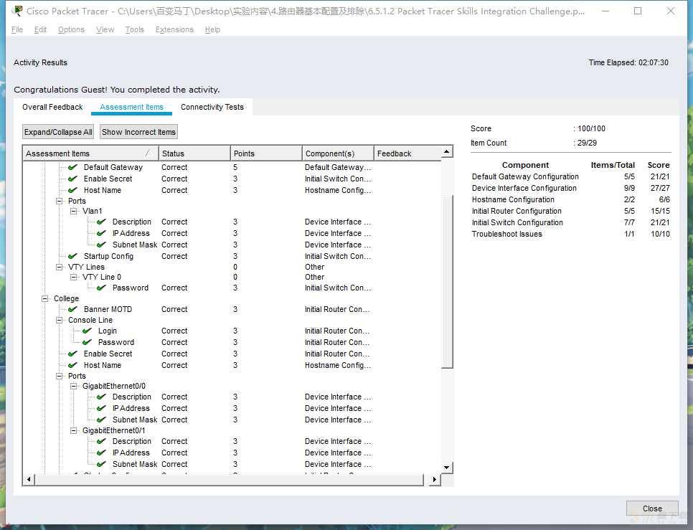
Task: Click checkmark beside GigabitEthernet0/1 IP Address
Action: coord(101,453)
